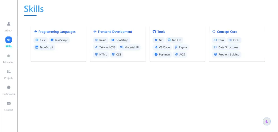Viewport: 278px width, 132px height.
Task: Click the VS Code skill chip
Action: (162, 47)
